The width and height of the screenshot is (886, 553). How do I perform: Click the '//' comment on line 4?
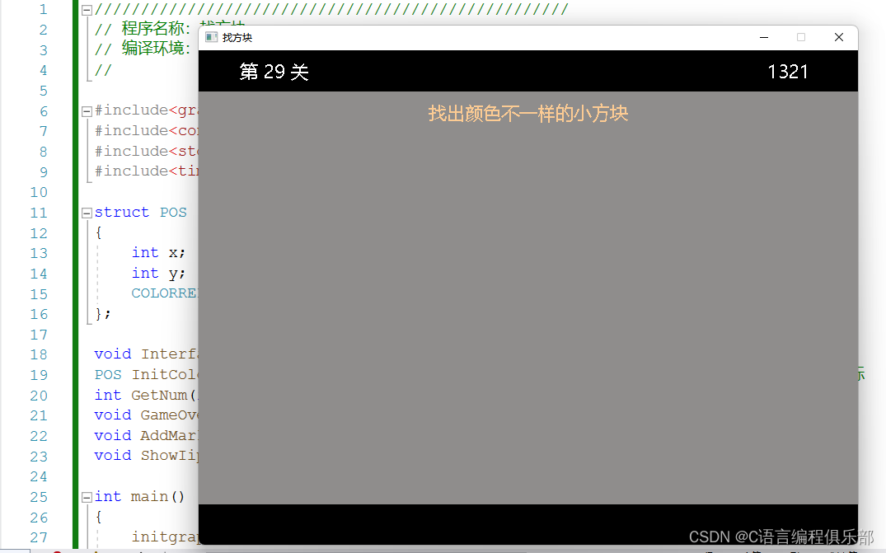tap(103, 70)
